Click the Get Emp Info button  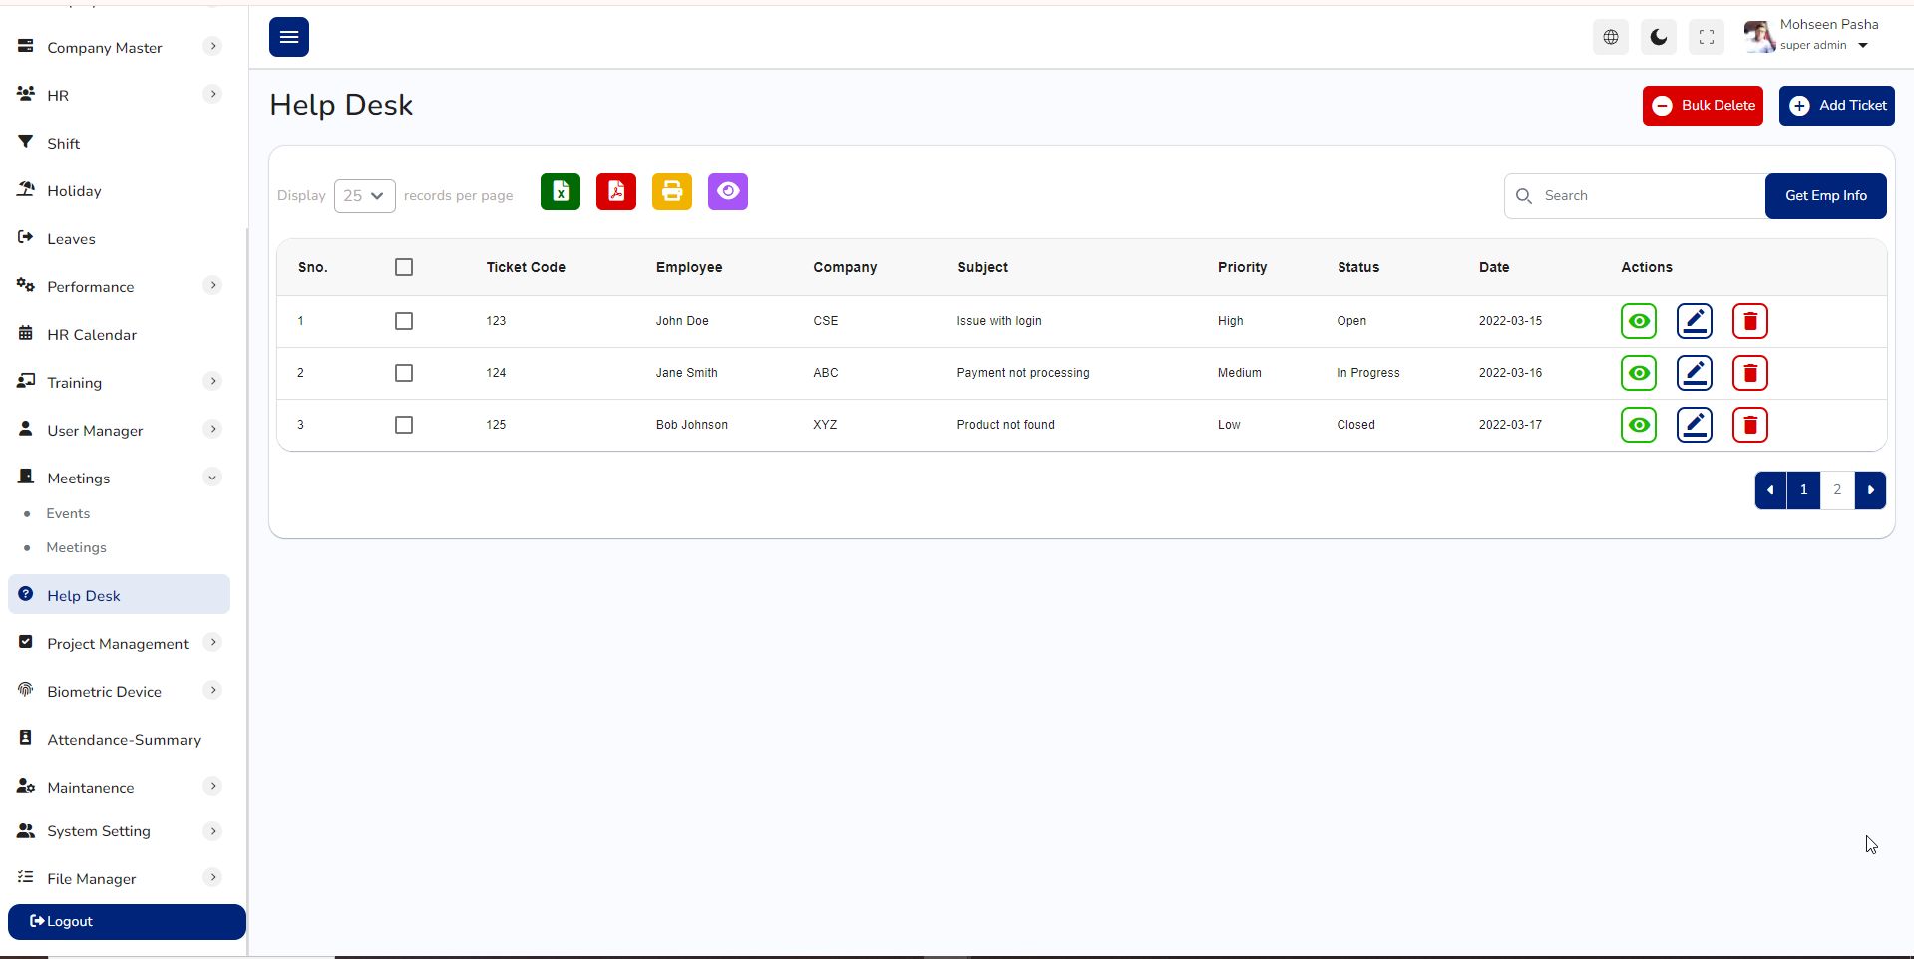point(1825,196)
